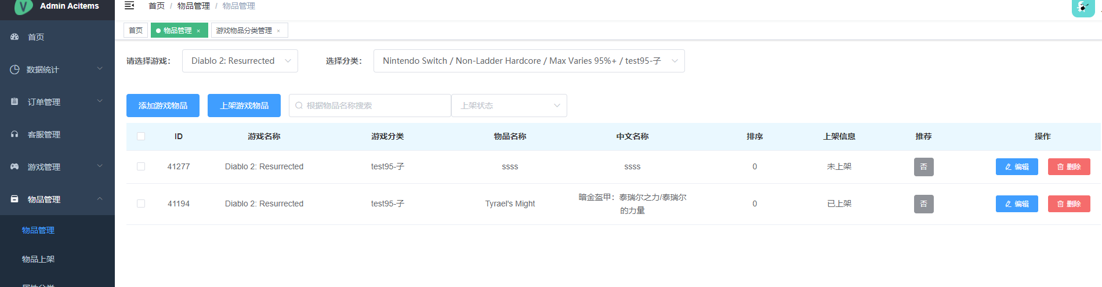This screenshot has width=1102, height=287.
Task: Open the 上架状态 status dropdown
Action: click(x=509, y=106)
